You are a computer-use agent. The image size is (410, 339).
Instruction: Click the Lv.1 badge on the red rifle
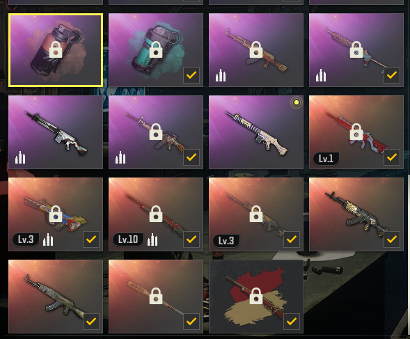326,158
